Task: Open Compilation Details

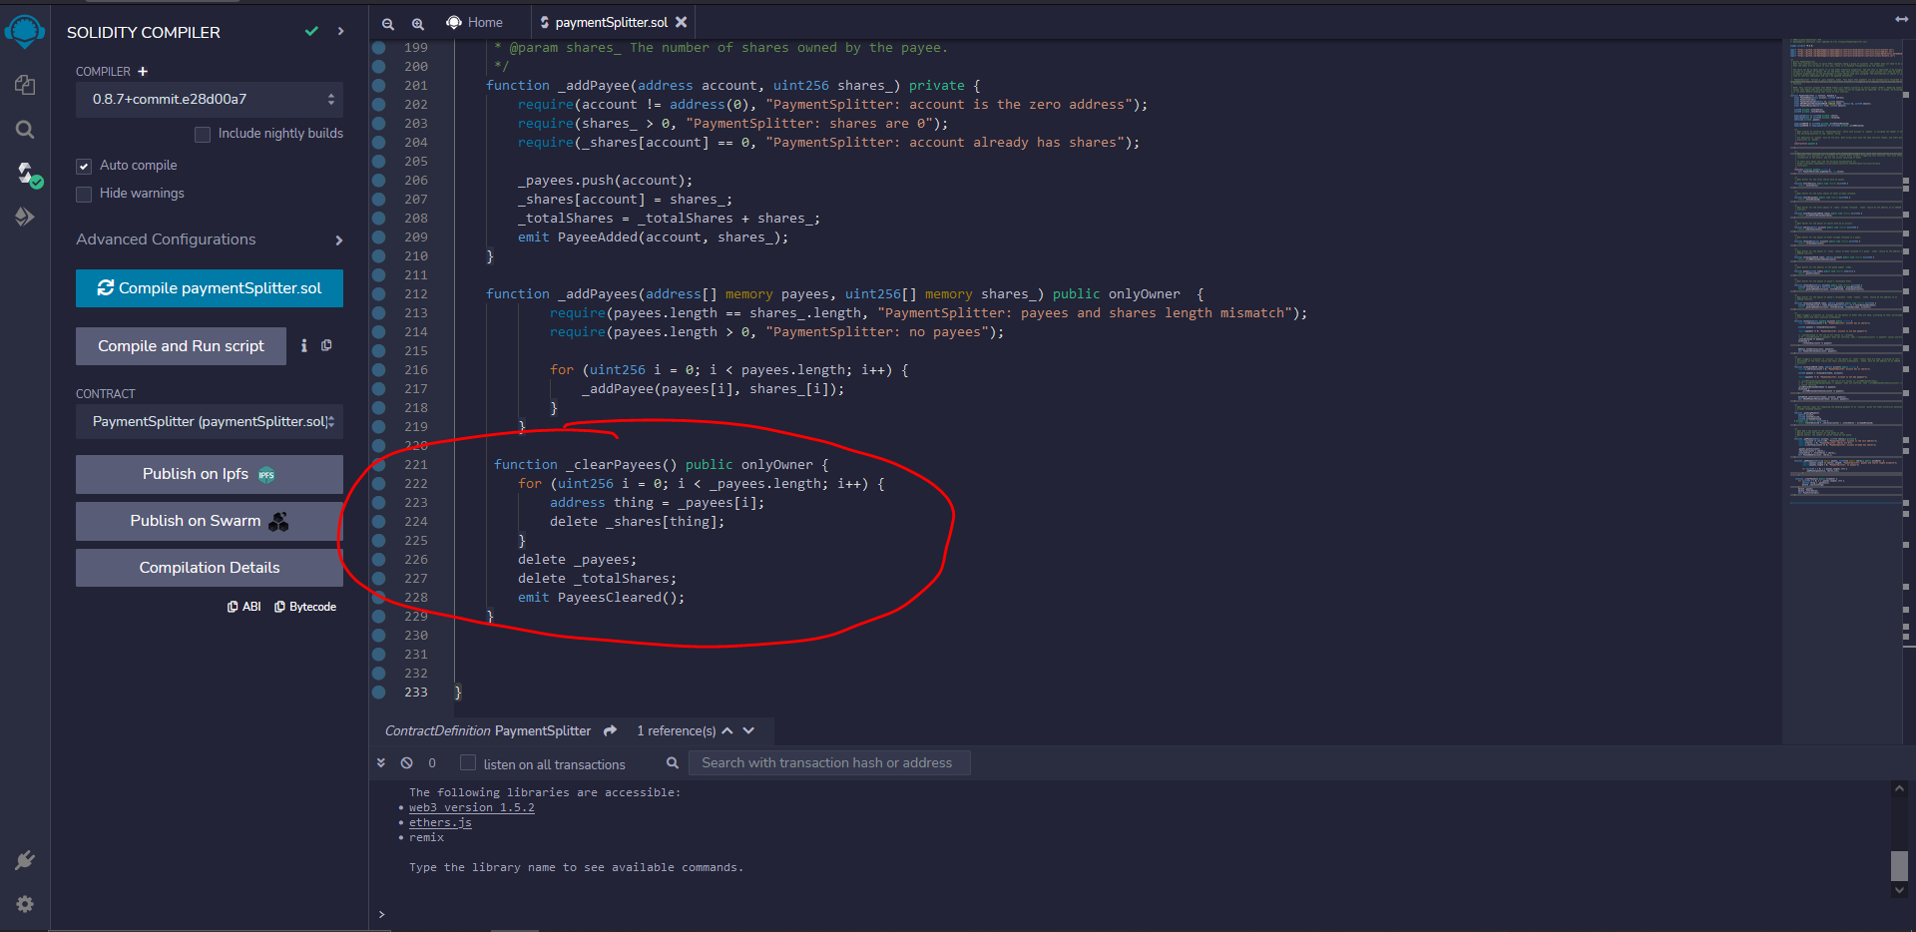Action: (210, 568)
